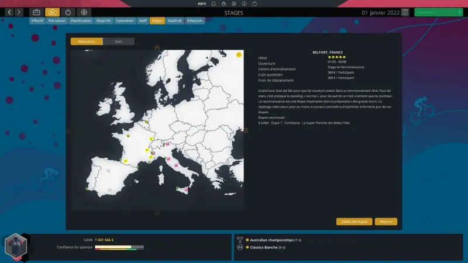Click the forward navigation arrow

click(19, 12)
